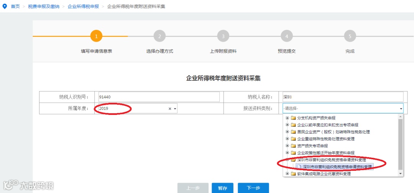Click the 上传附报资料 step label

223,51
